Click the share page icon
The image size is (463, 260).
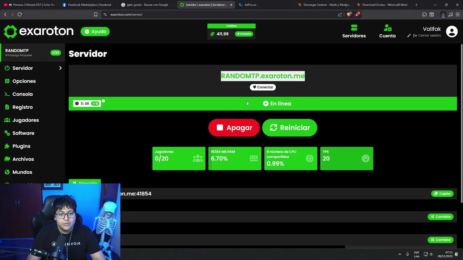340,14
